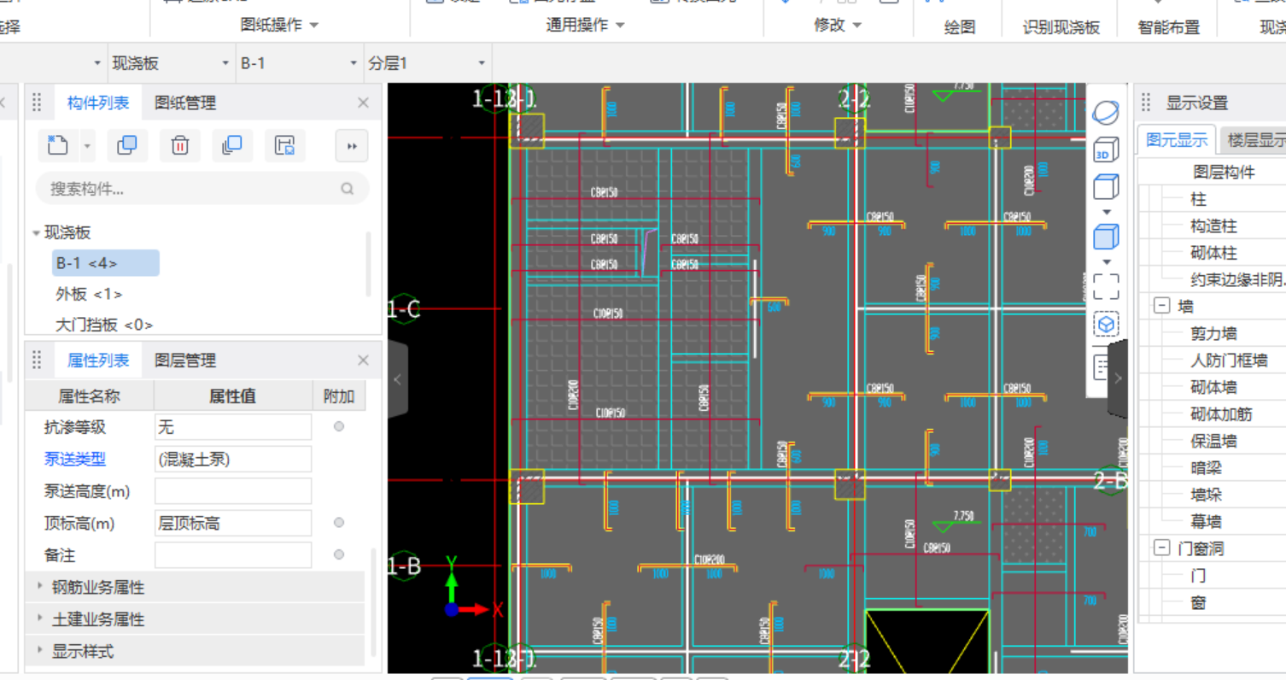Click the 3D view cube icon
The width and height of the screenshot is (1286, 680).
tap(1106, 149)
